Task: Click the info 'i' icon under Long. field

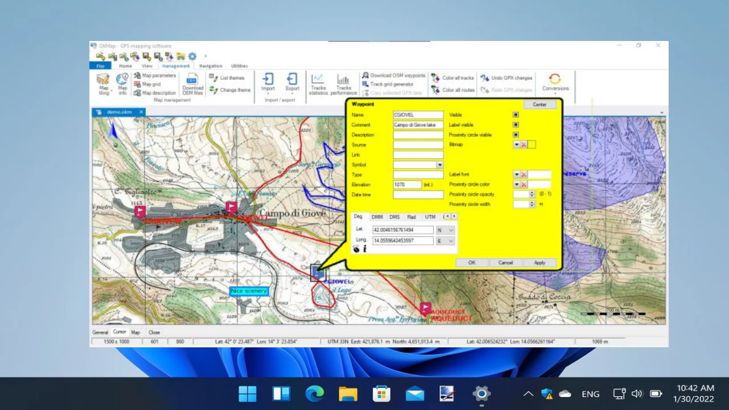Action: (x=364, y=249)
